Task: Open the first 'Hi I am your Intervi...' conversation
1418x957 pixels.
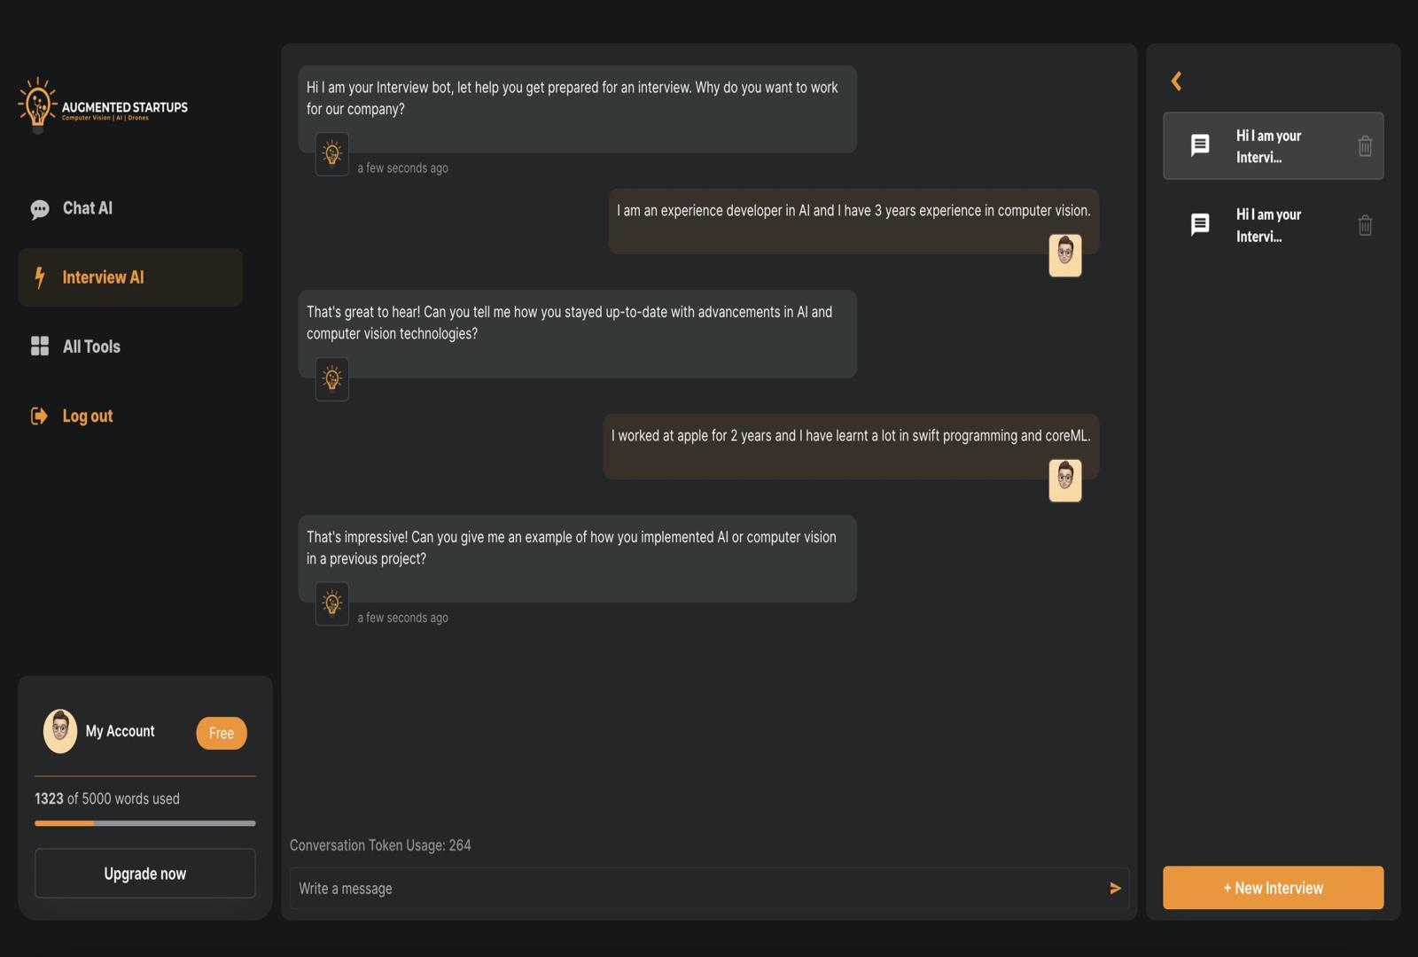Action: (x=1267, y=146)
